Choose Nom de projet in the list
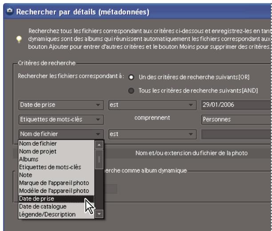The image size is (272, 231). (56, 151)
